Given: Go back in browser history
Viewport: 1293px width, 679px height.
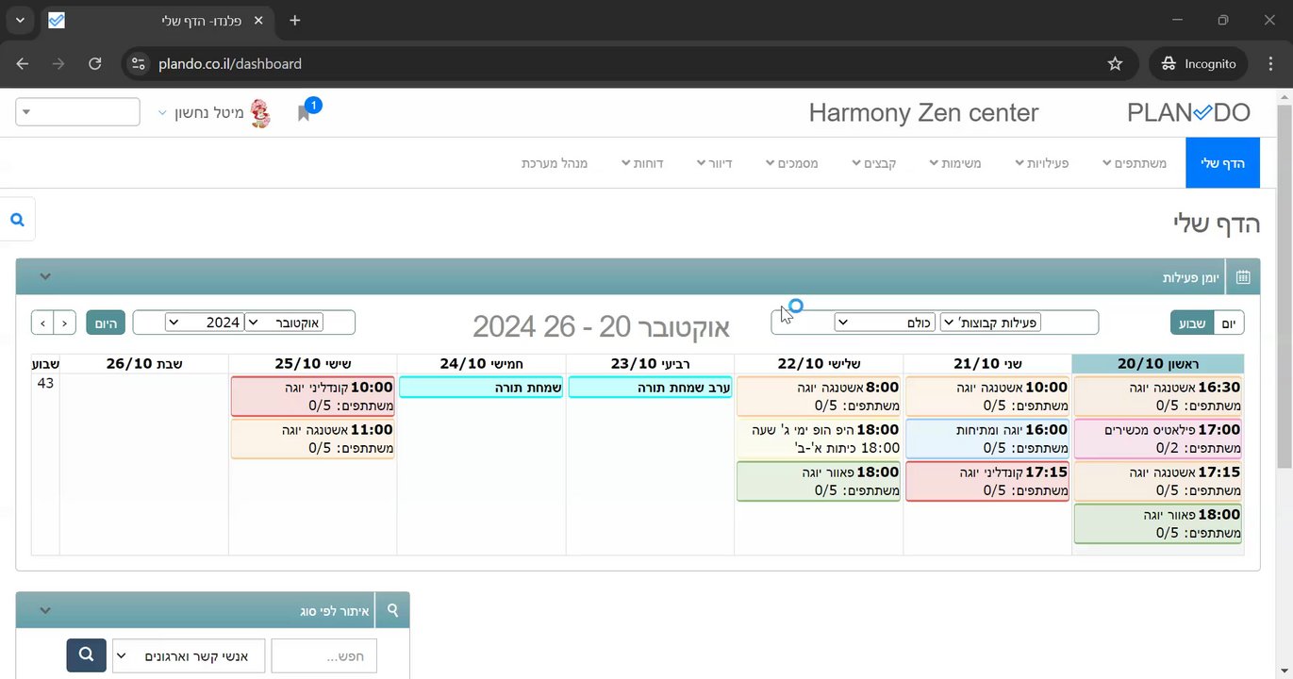Looking at the screenshot, I should (23, 64).
